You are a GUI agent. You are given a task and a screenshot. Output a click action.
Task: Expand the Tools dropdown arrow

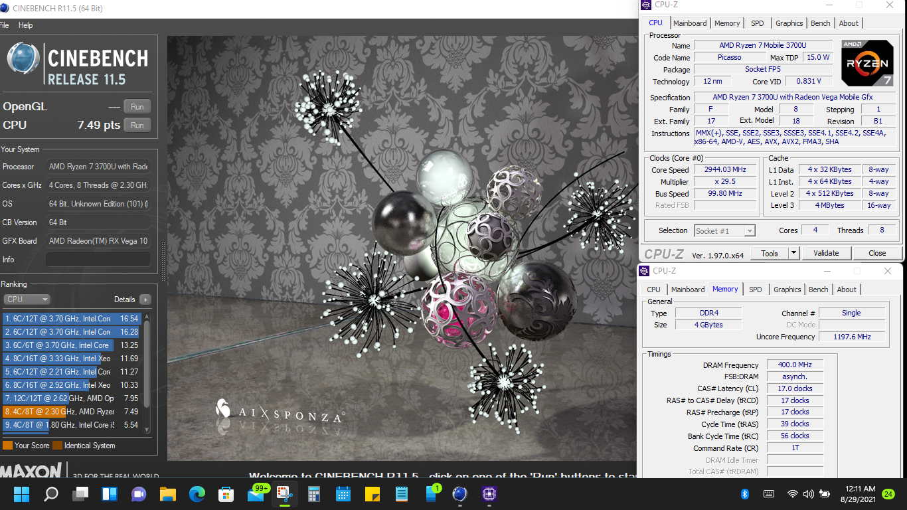pos(793,253)
